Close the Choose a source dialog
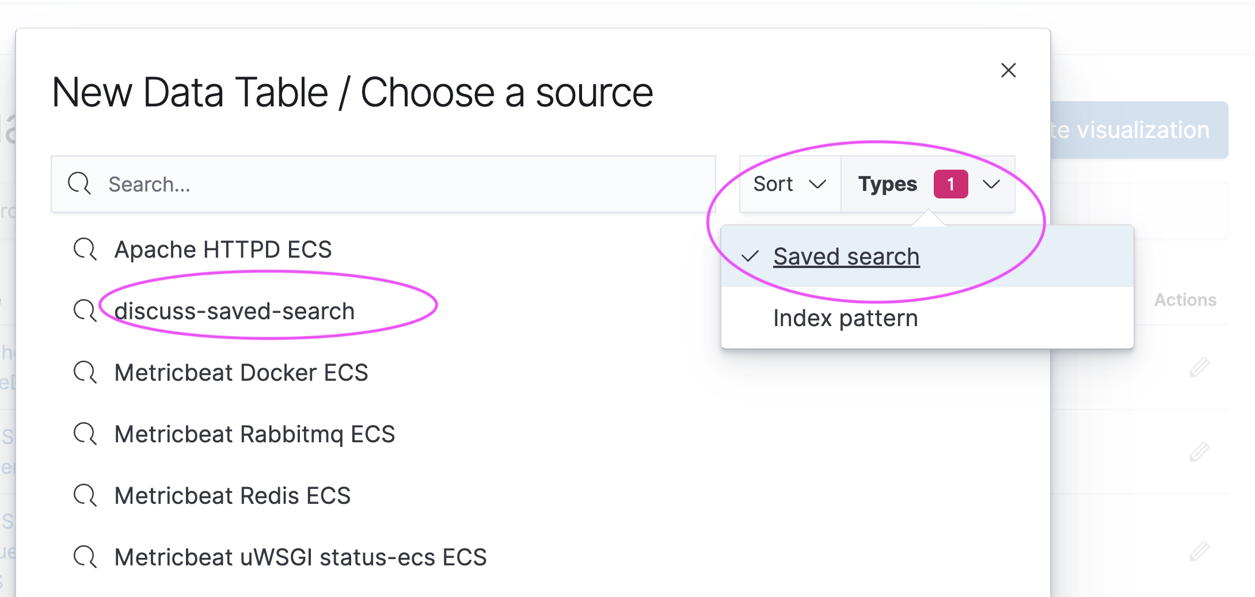 click(1008, 70)
